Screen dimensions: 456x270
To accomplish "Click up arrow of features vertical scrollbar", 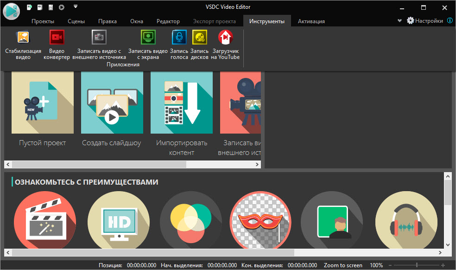I will tap(448, 176).
